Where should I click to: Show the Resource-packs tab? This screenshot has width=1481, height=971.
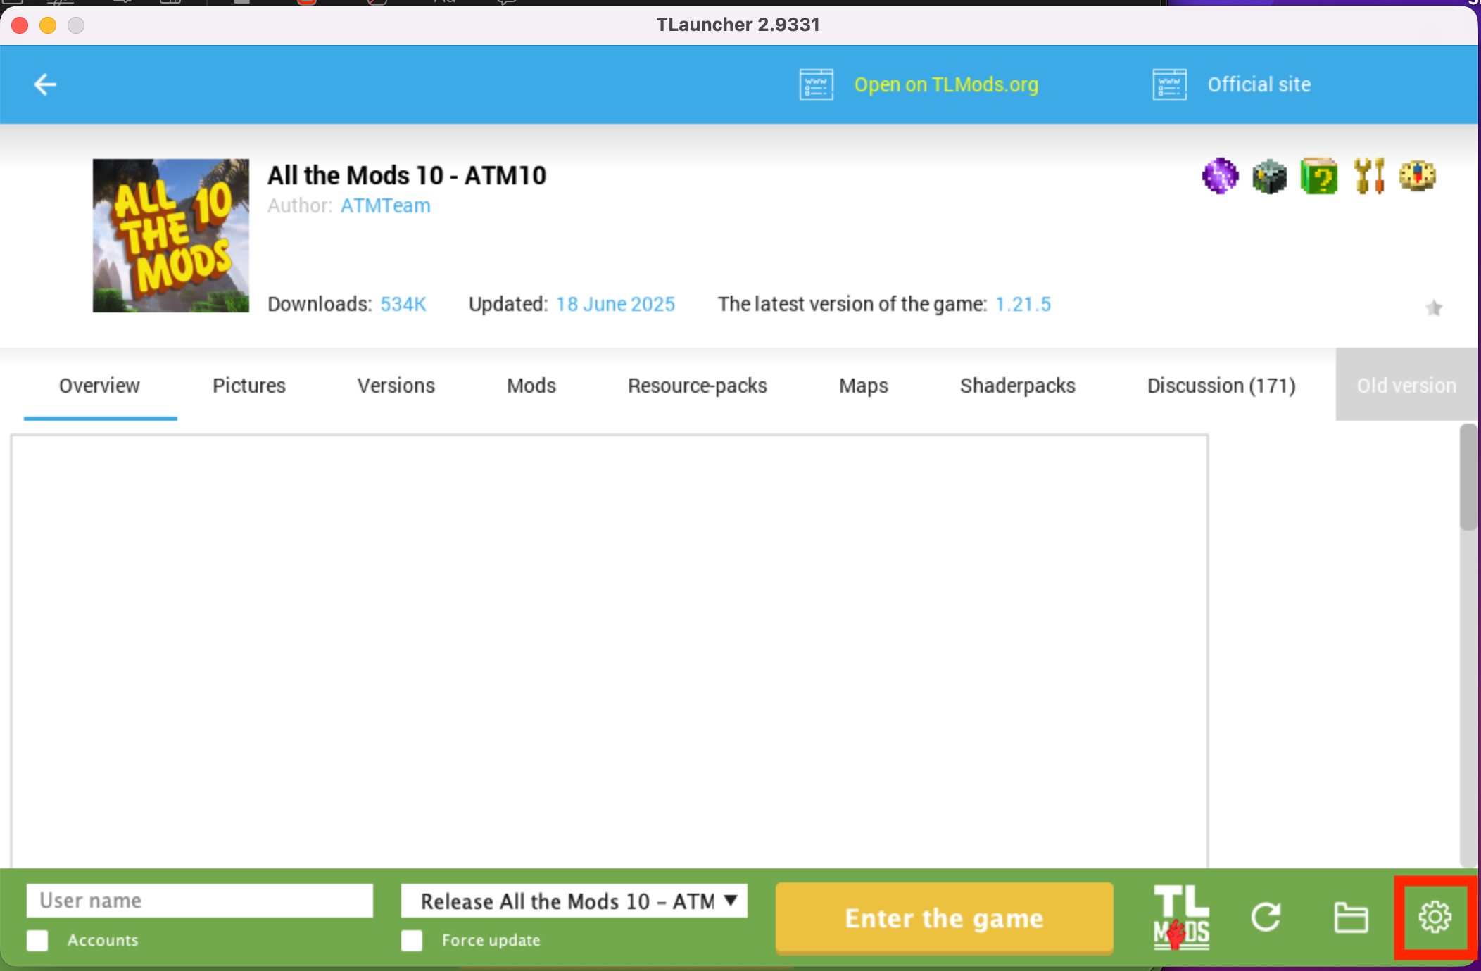click(x=698, y=386)
